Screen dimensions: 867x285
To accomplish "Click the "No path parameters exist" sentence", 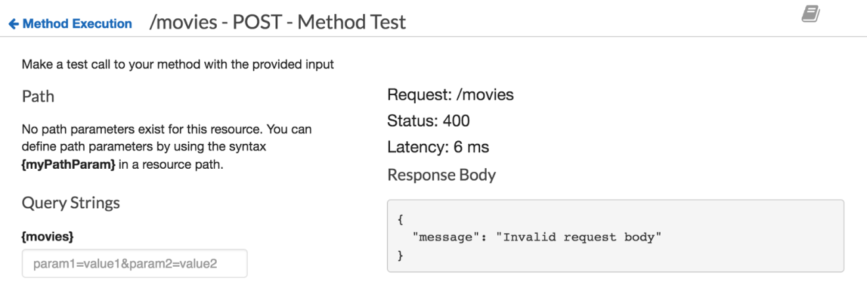I will point(167,129).
